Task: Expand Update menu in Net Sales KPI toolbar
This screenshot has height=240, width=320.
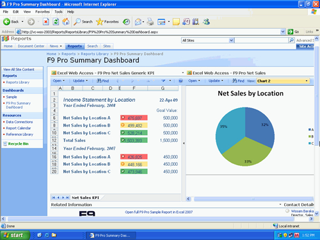Action: pos(80,81)
